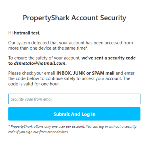Click the PropertyShark Account Security heading
The width and height of the screenshot is (149, 149).
click(74, 18)
